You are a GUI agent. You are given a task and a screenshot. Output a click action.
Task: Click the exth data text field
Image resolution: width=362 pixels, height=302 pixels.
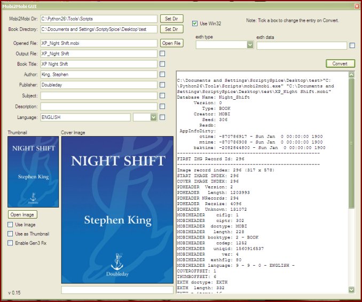click(x=302, y=46)
